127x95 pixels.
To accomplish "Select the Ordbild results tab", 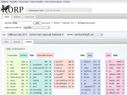I will tap(28, 42).
